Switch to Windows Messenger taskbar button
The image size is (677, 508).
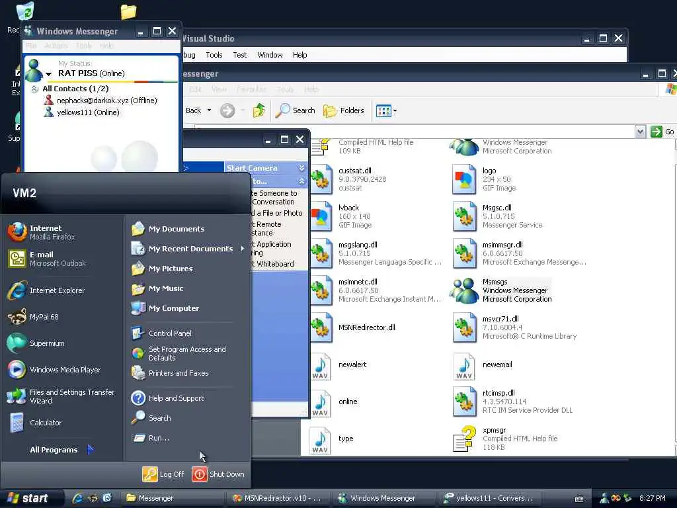384,498
